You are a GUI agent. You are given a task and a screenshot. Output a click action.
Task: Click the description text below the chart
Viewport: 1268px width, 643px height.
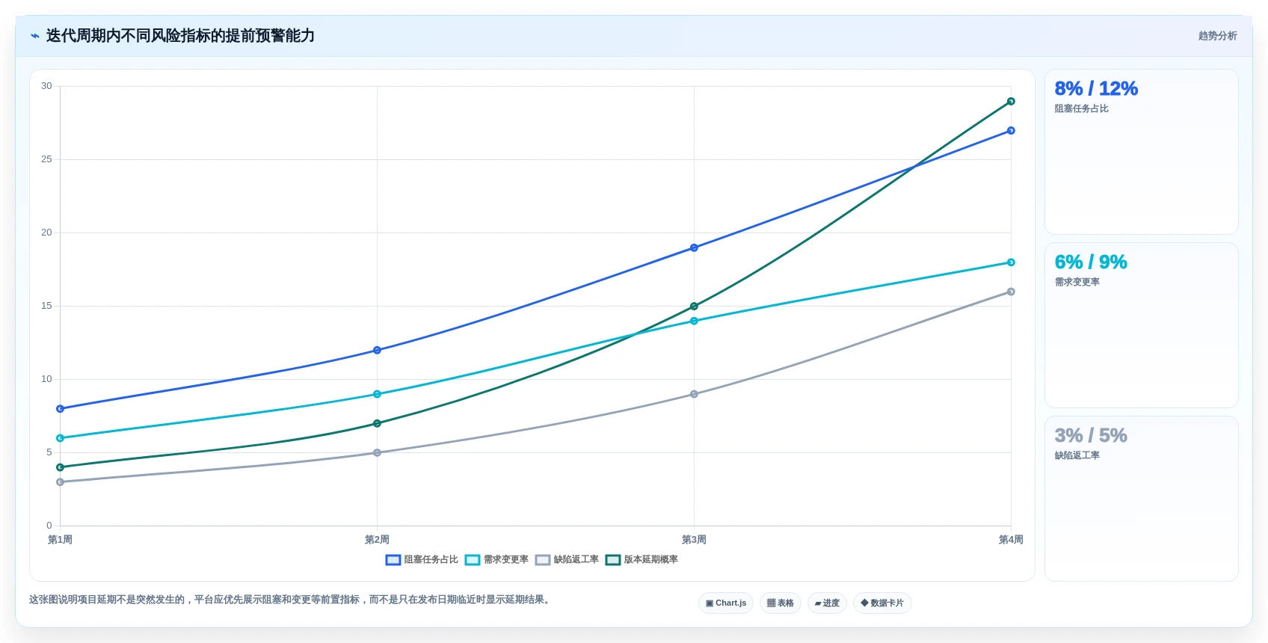tap(292, 600)
